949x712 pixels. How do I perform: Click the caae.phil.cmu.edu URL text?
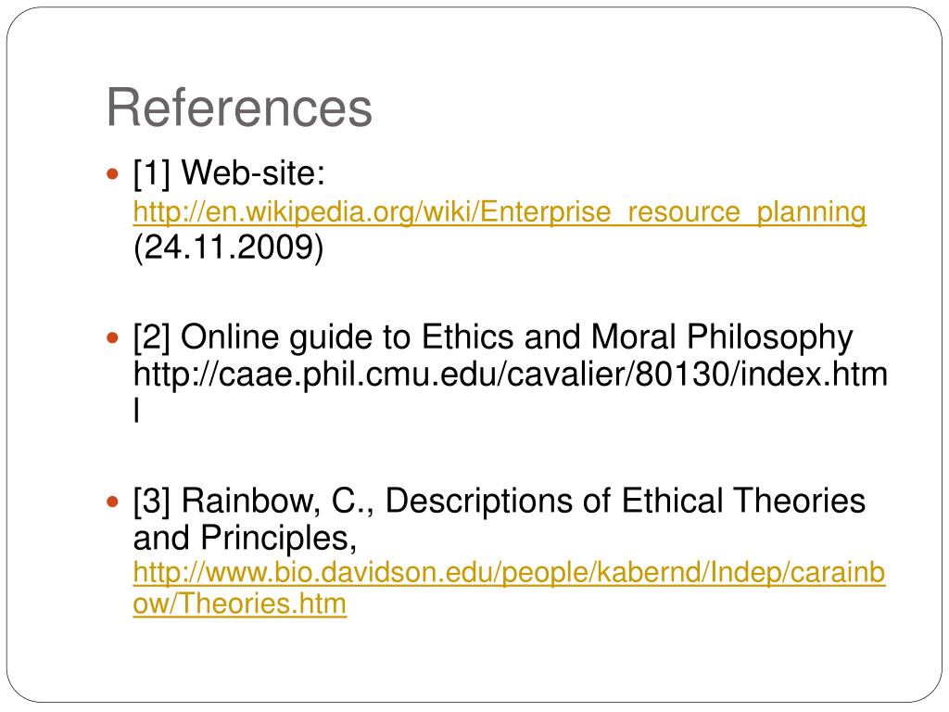[x=511, y=375]
